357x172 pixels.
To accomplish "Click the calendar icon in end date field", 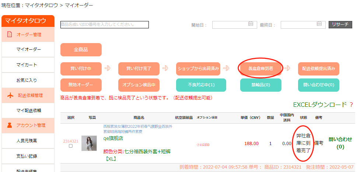I will 319,24.
